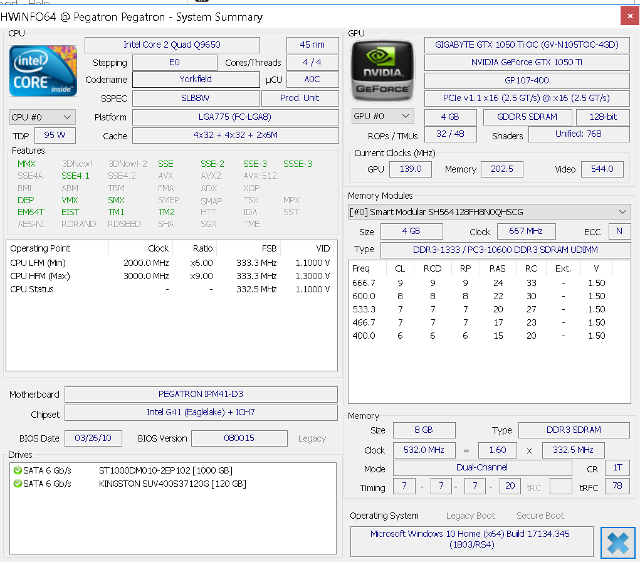
Task: Click the memory clock 532.0 MHz field
Action: 424,450
